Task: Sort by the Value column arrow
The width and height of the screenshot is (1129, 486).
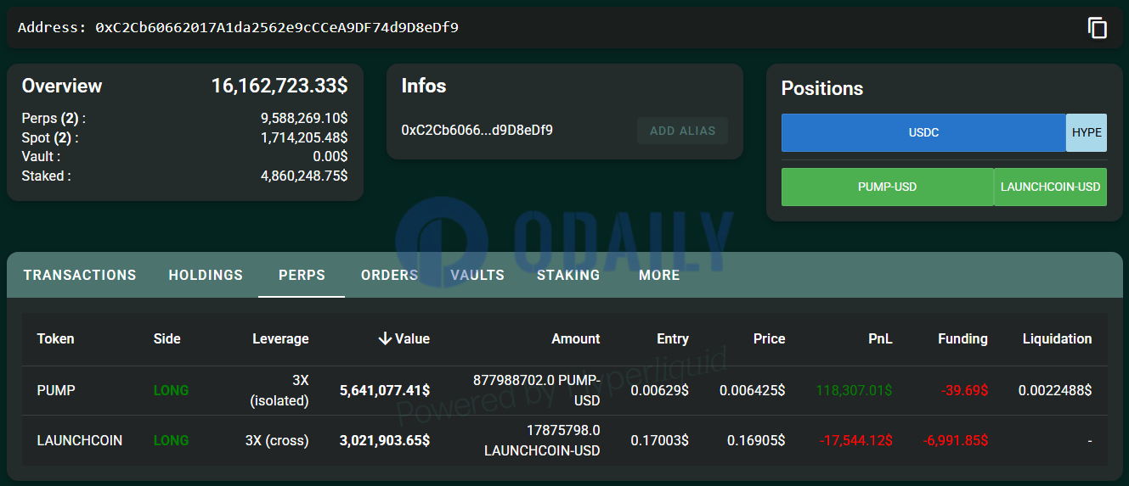Action: click(x=385, y=338)
